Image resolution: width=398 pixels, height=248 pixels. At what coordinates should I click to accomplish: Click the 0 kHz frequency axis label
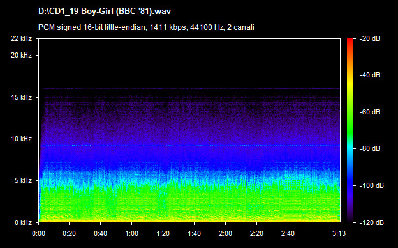click(23, 222)
